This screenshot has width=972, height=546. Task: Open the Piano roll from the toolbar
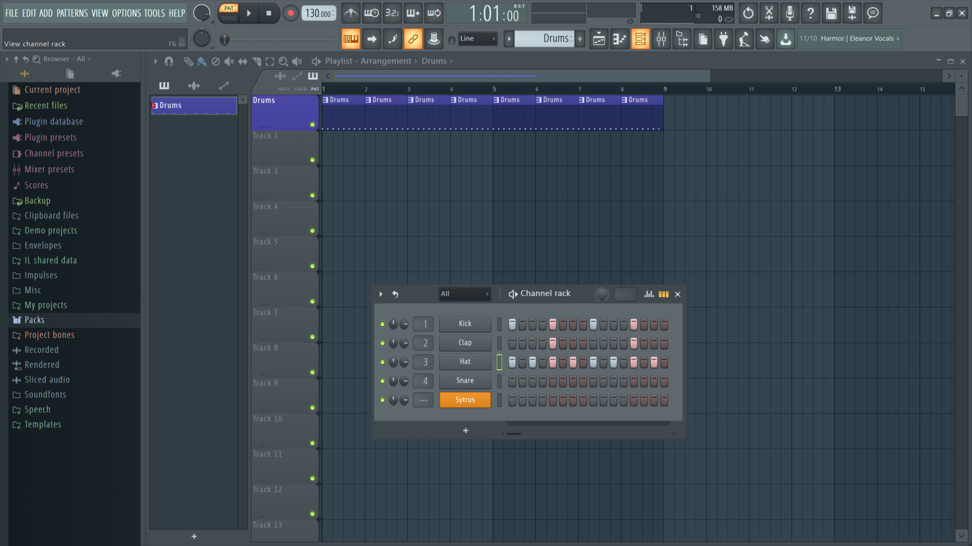point(620,38)
